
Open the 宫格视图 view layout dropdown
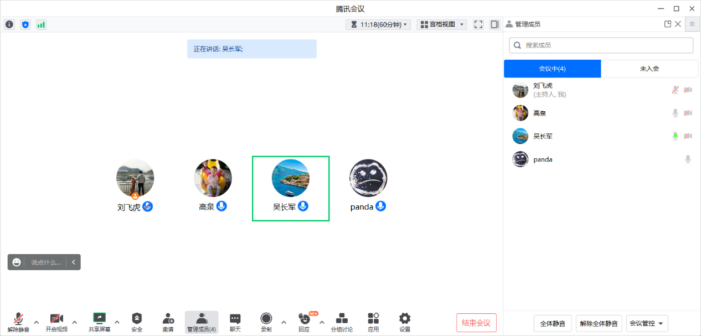point(441,24)
